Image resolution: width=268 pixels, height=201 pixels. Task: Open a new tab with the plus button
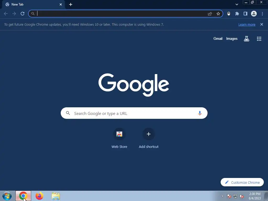[x=71, y=4]
